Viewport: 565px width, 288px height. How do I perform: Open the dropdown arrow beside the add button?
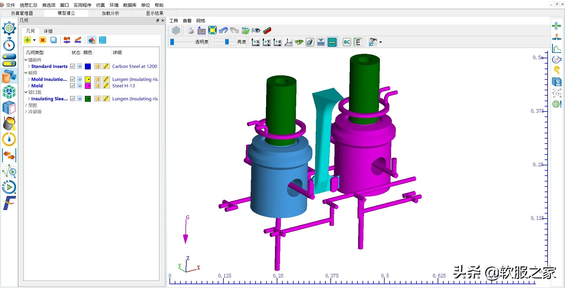point(34,40)
